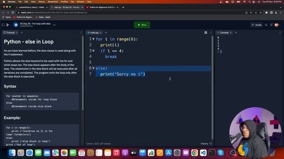Click the 'print(i)' code on line 2
This screenshot has height=159, width=284.
[x=110, y=45]
